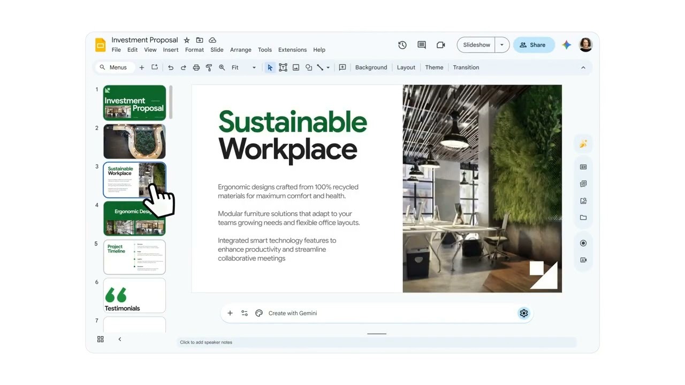Expand the Slideshow options dropdown arrow
Image resolution: width=685 pixels, height=385 pixels.
point(501,45)
